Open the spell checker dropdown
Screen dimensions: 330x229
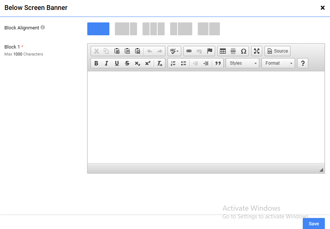click(x=174, y=51)
